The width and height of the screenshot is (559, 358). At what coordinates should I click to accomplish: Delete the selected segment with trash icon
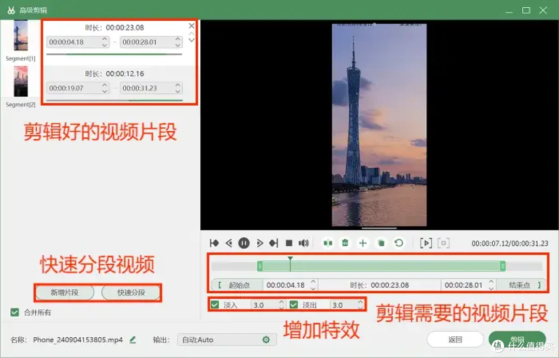tap(345, 243)
